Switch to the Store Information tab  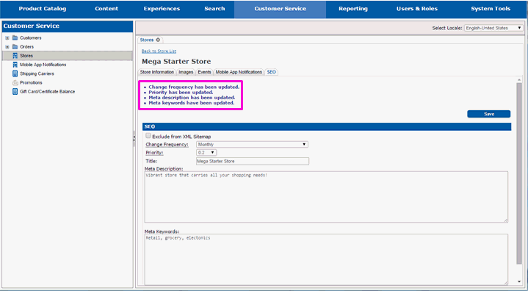157,72
